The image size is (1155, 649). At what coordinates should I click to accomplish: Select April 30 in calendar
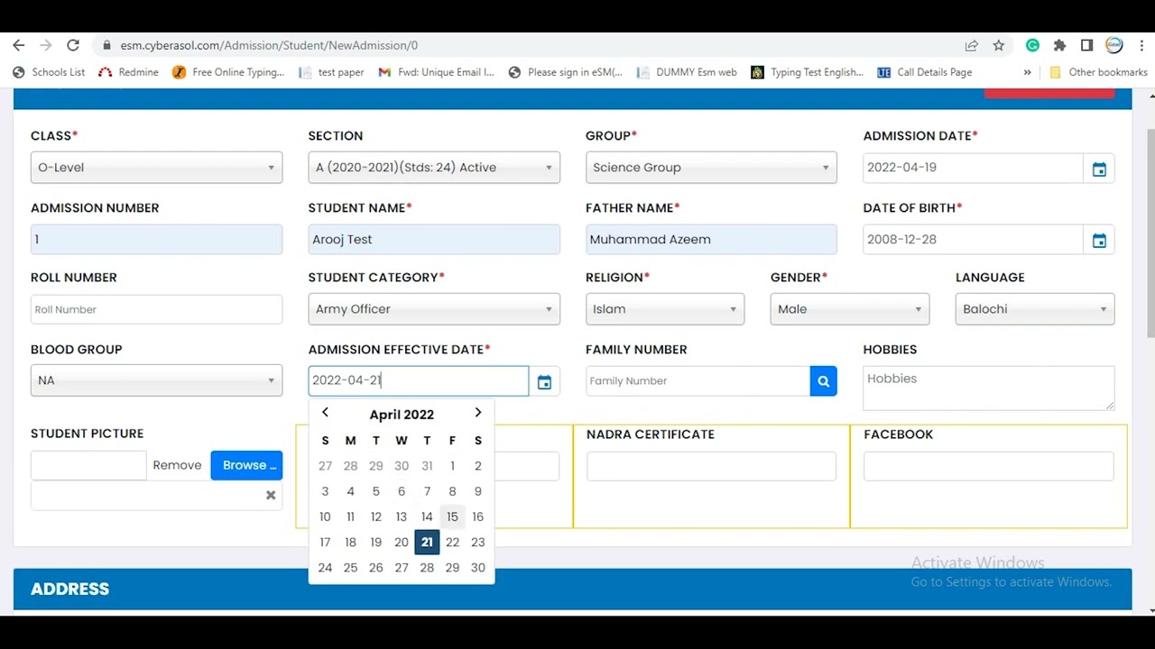[x=477, y=567]
